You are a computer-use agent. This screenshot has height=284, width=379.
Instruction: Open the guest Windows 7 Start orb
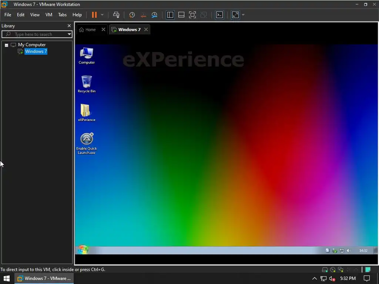pyautogui.click(x=83, y=250)
